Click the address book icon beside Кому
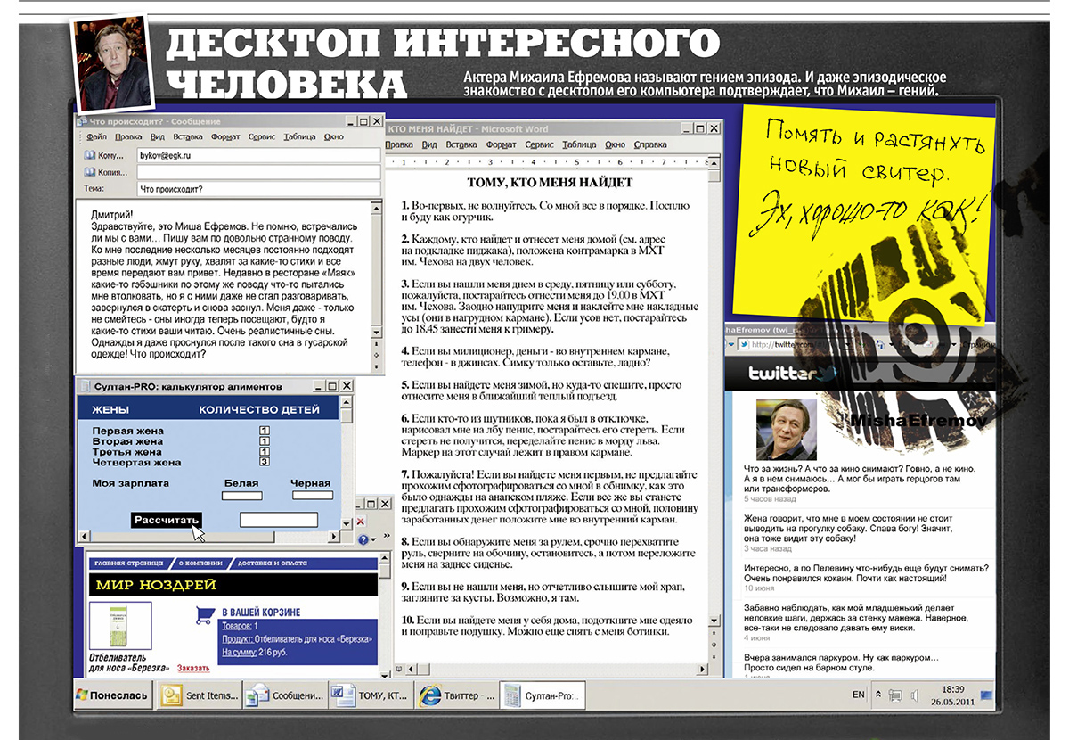Screen dimensions: 1069x740 click(89, 155)
